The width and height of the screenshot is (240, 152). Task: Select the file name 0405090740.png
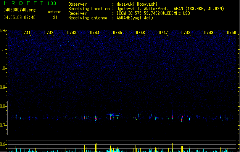pyautogui.click(x=19, y=10)
